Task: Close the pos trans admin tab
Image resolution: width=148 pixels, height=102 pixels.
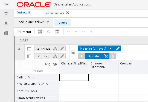Action: pyautogui.click(x=68, y=13)
